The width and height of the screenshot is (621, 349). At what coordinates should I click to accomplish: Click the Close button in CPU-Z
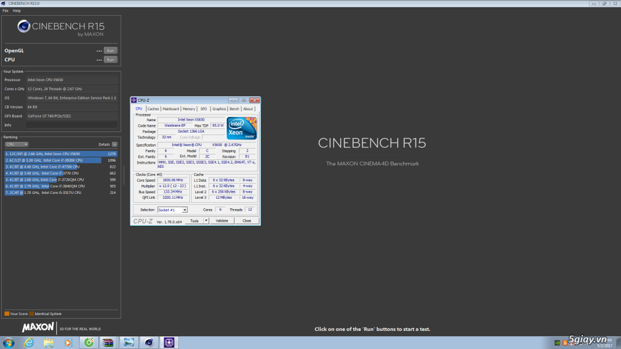coord(247,221)
